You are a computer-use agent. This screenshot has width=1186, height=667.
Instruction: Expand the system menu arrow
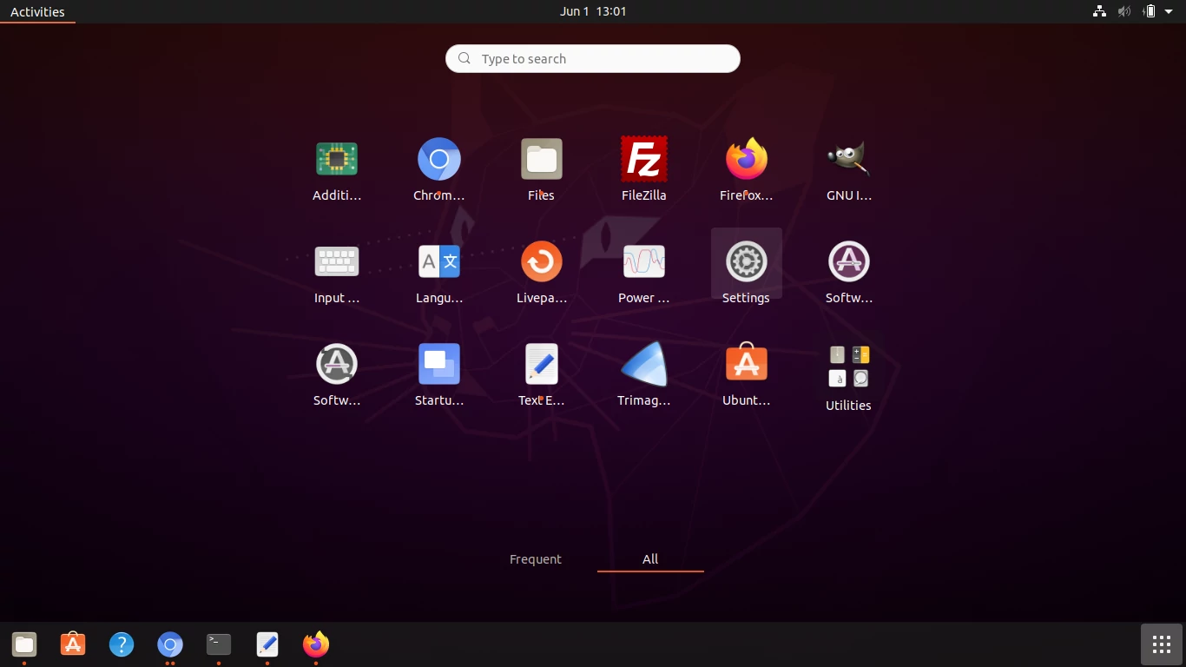pos(1169,11)
